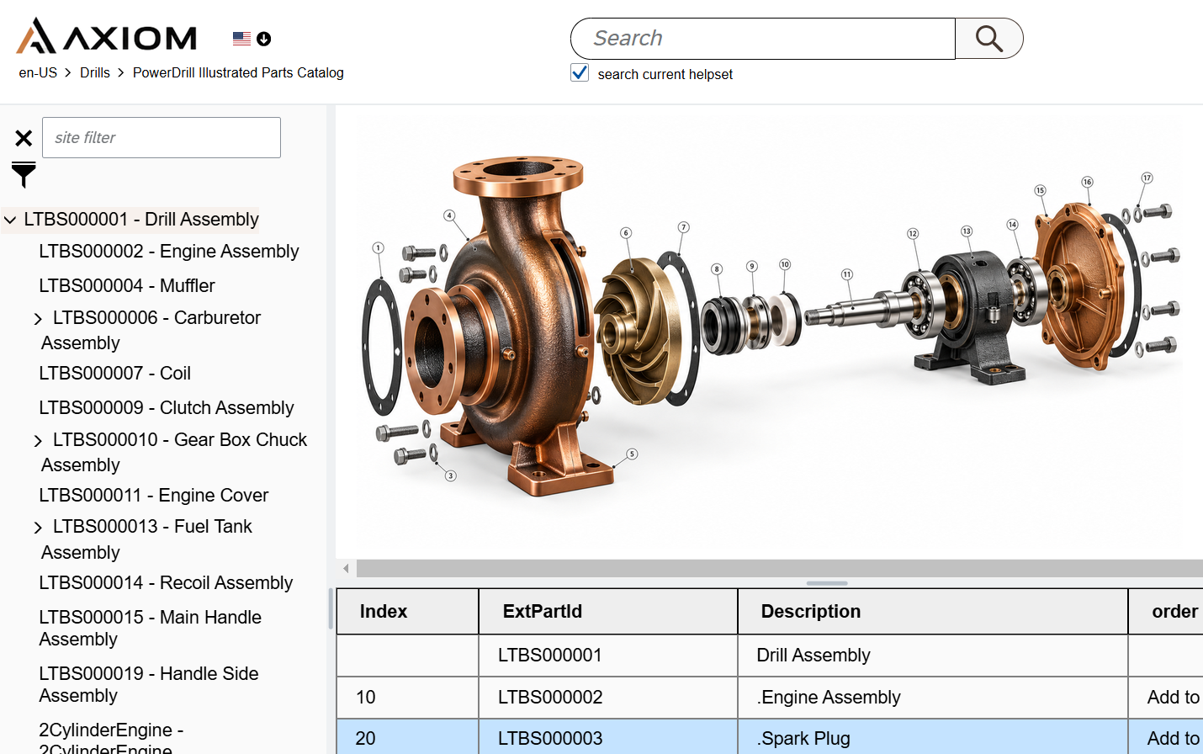Click the horizontal image scrollbar track

pyautogui.click(x=780, y=569)
